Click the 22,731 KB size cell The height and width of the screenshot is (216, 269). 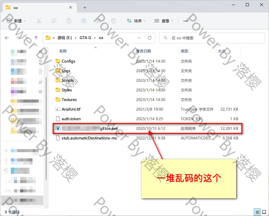pyautogui.click(x=229, y=109)
